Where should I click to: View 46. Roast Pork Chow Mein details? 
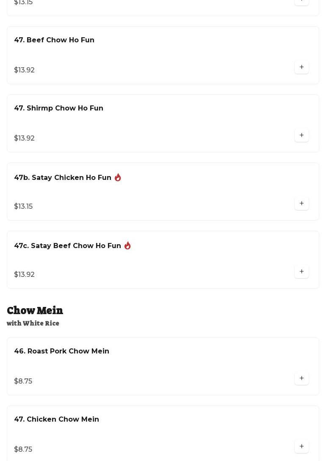61,351
